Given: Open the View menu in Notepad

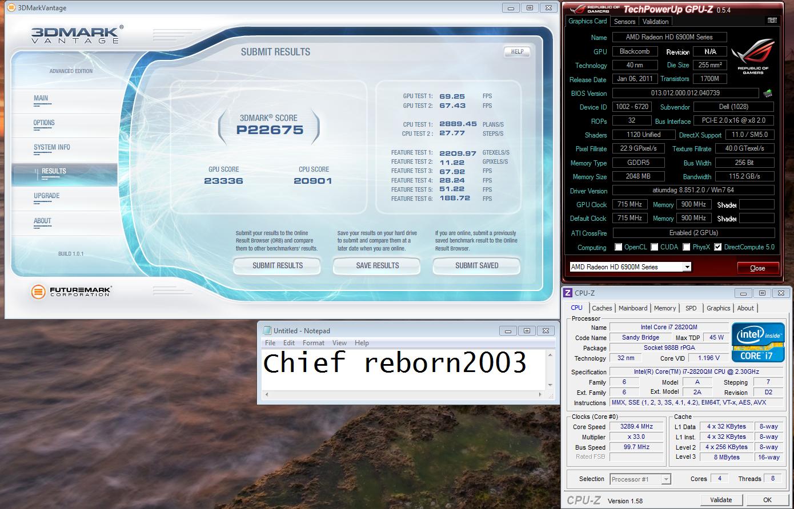Looking at the screenshot, I should 339,343.
